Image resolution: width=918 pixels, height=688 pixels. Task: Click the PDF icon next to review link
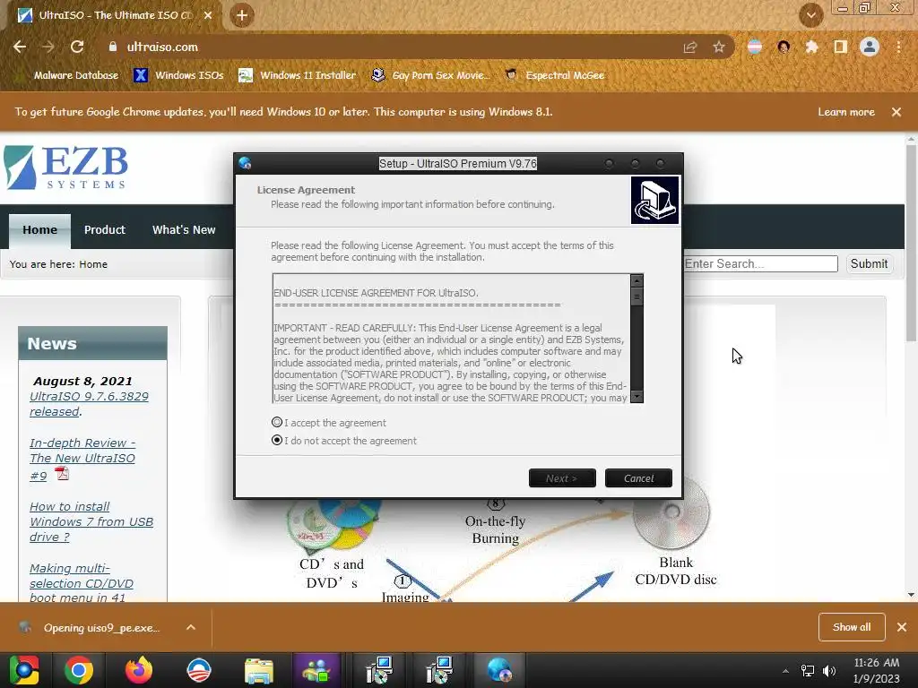(62, 473)
